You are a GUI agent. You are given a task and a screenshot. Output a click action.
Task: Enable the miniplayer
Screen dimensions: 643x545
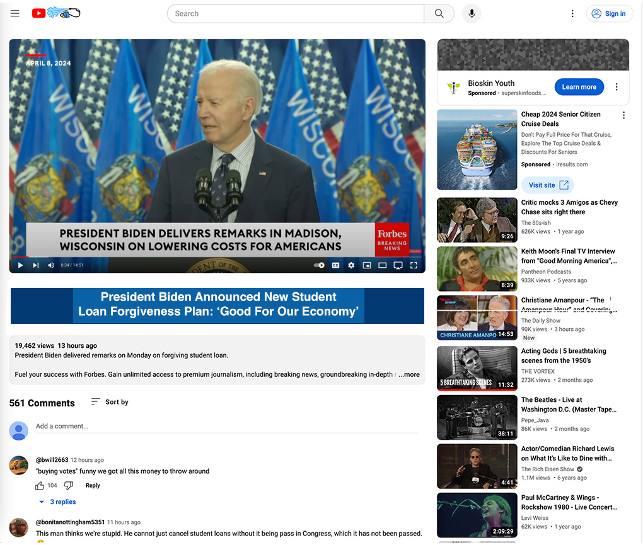point(367,265)
